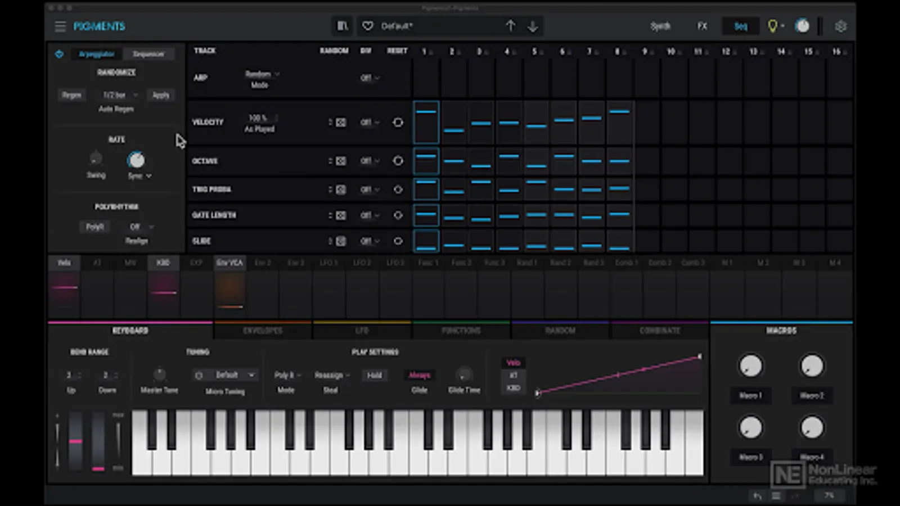Switch to the FX tab

pyautogui.click(x=702, y=26)
